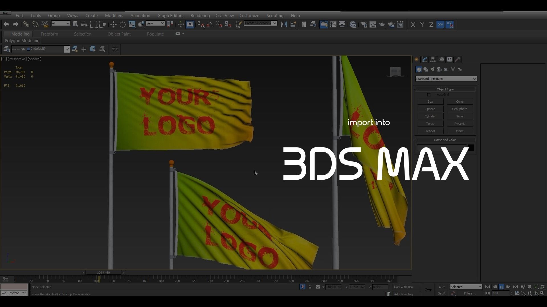This screenshot has width=547, height=307.
Task: Open the 0 (default) layer dropdown
Action: pyautogui.click(x=40, y=49)
